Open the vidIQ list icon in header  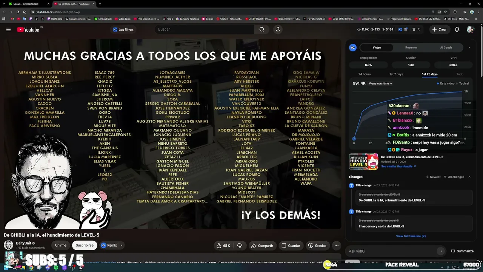point(406,29)
